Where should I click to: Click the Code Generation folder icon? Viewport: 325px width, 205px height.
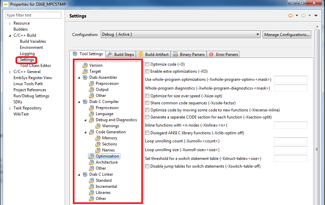(92, 132)
